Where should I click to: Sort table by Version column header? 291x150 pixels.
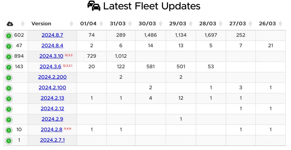click(41, 24)
